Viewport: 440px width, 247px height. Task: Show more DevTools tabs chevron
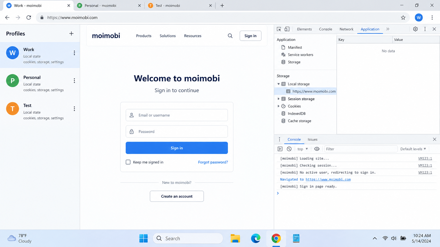[388, 29]
